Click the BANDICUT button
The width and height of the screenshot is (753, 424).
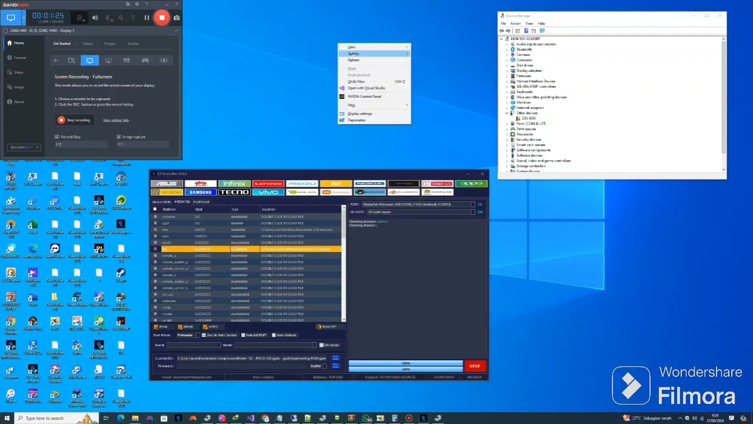[x=24, y=147]
